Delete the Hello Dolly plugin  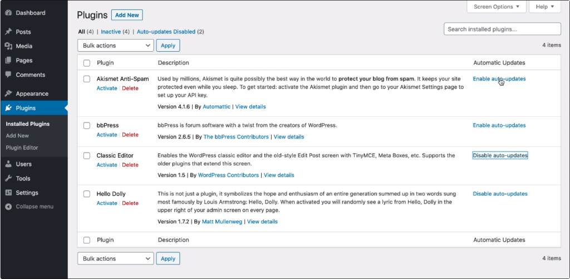pos(130,203)
